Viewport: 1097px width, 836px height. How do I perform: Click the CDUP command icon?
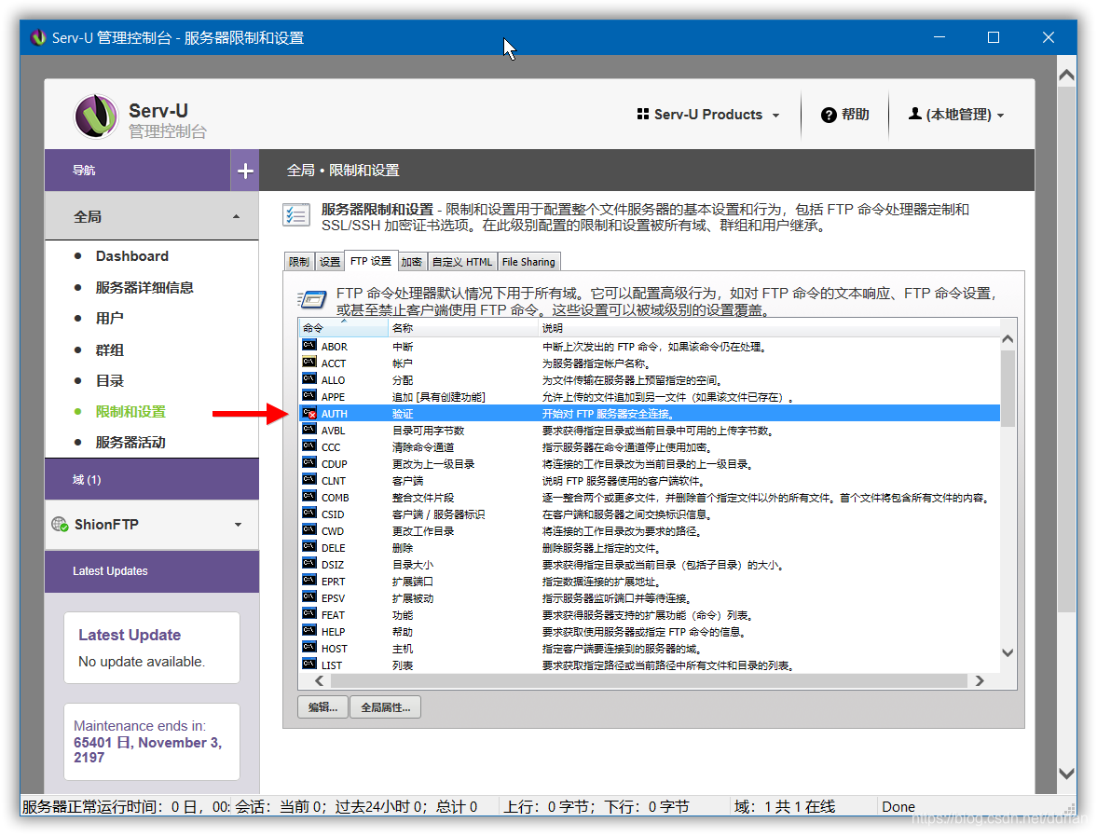click(x=309, y=463)
